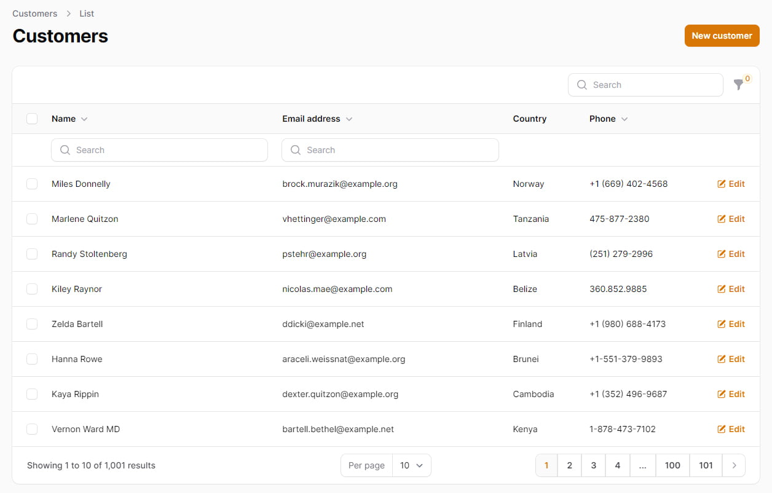
Task: Click the New customer button
Action: pyautogui.click(x=722, y=36)
